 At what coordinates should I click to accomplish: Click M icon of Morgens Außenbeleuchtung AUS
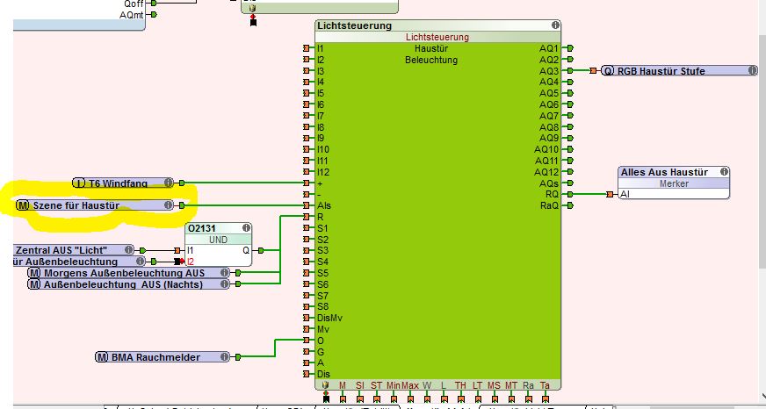[34, 274]
